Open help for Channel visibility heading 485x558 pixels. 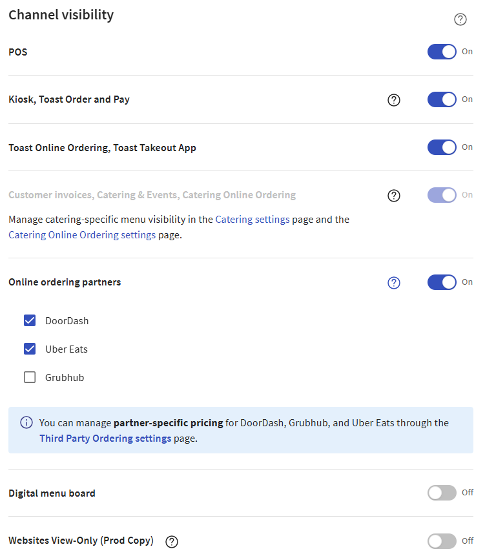click(x=460, y=19)
